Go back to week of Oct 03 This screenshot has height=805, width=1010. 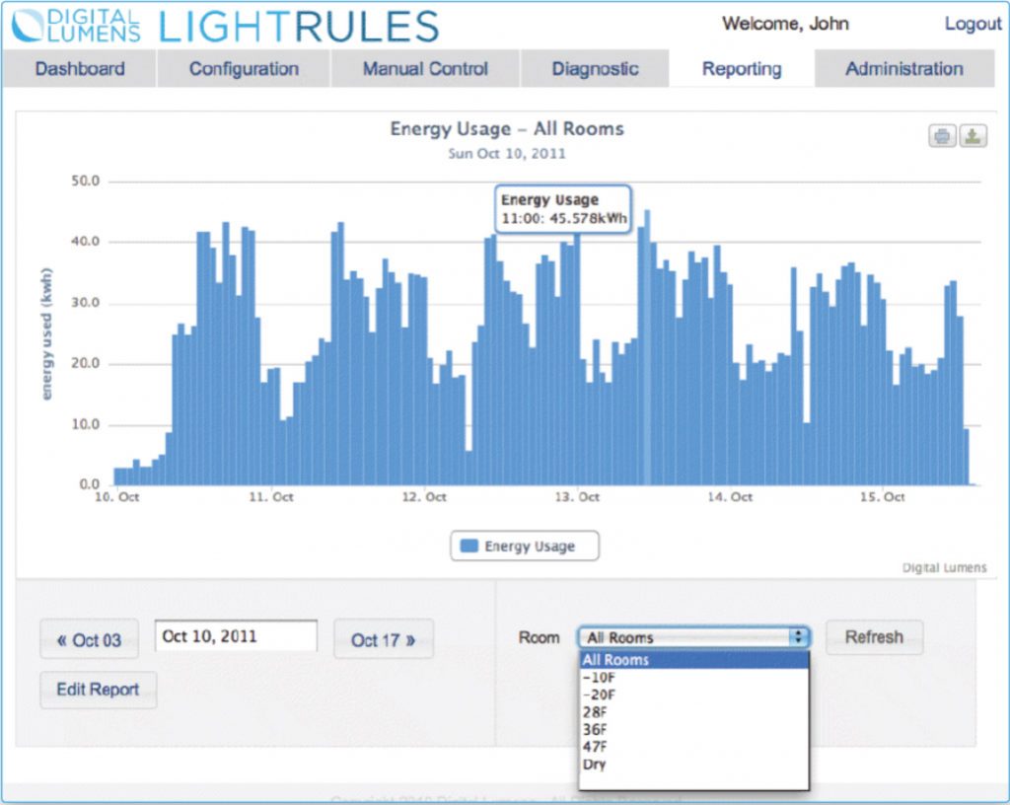pos(89,639)
